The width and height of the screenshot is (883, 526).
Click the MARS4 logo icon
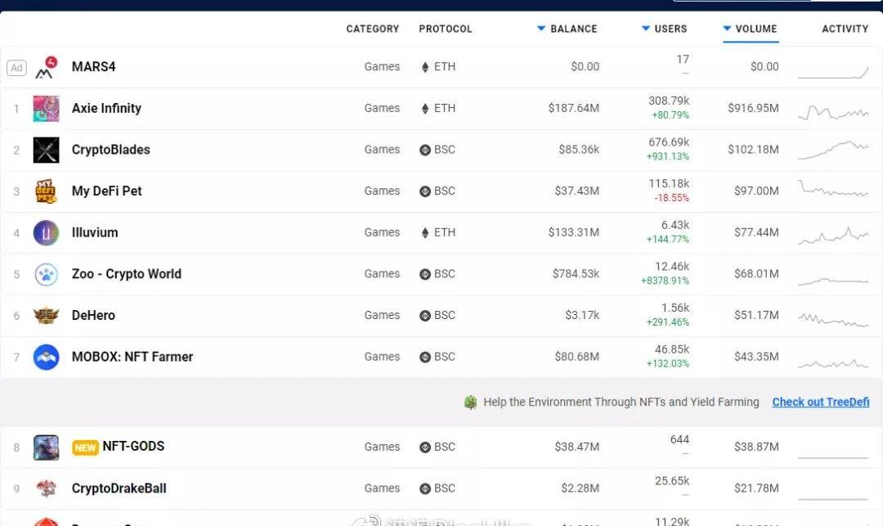(46, 68)
